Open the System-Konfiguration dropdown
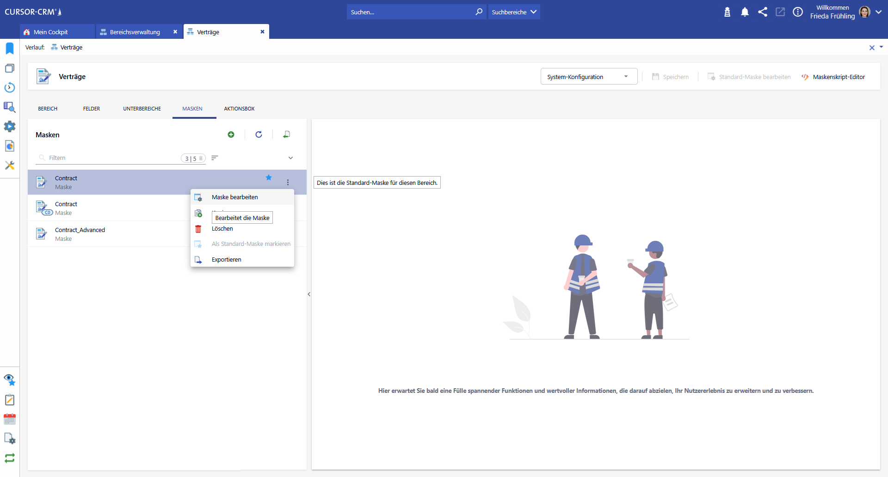 [588, 77]
